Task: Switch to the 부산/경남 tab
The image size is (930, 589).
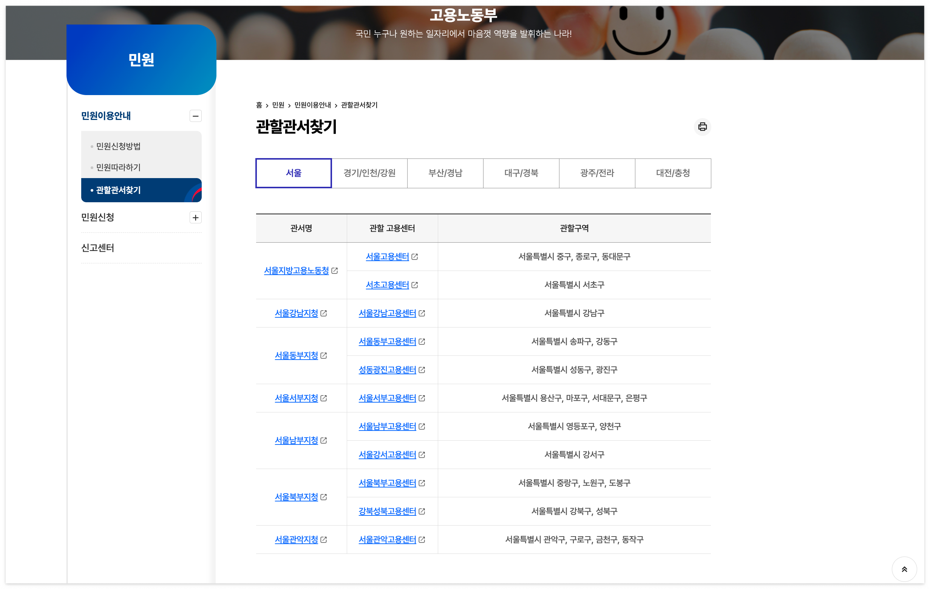Action: click(445, 173)
